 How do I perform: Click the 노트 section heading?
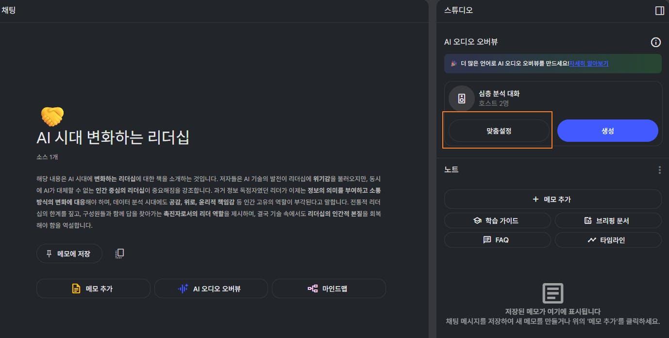click(x=451, y=170)
